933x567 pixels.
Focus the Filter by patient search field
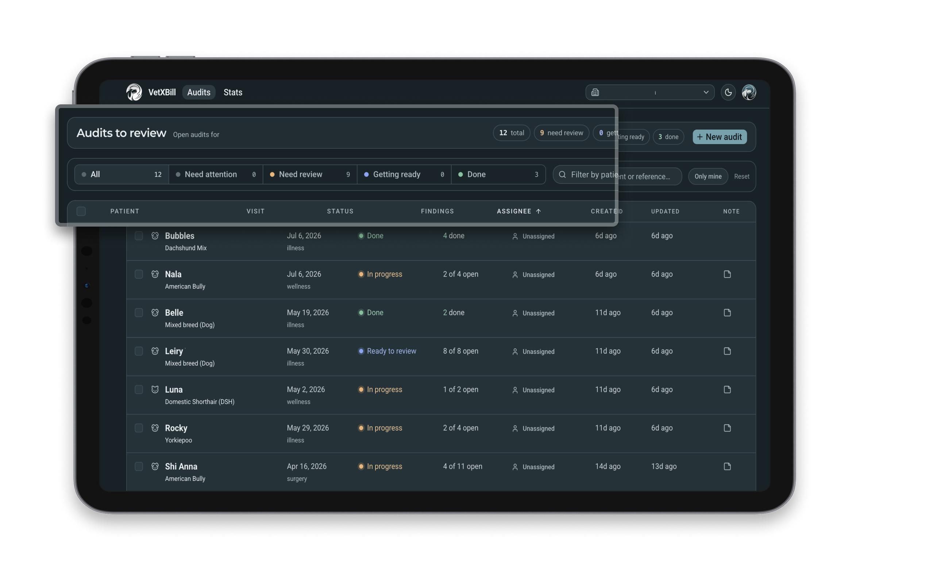coord(617,175)
